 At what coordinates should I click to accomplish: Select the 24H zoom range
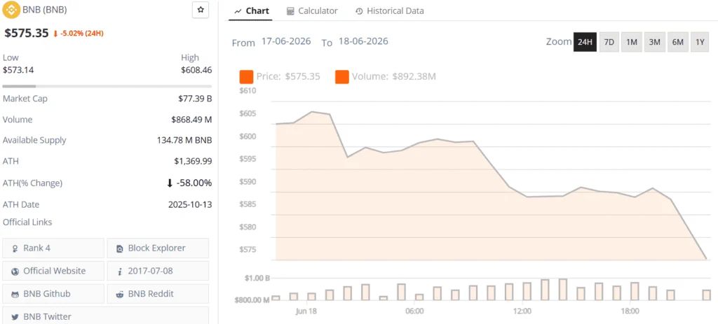point(585,42)
